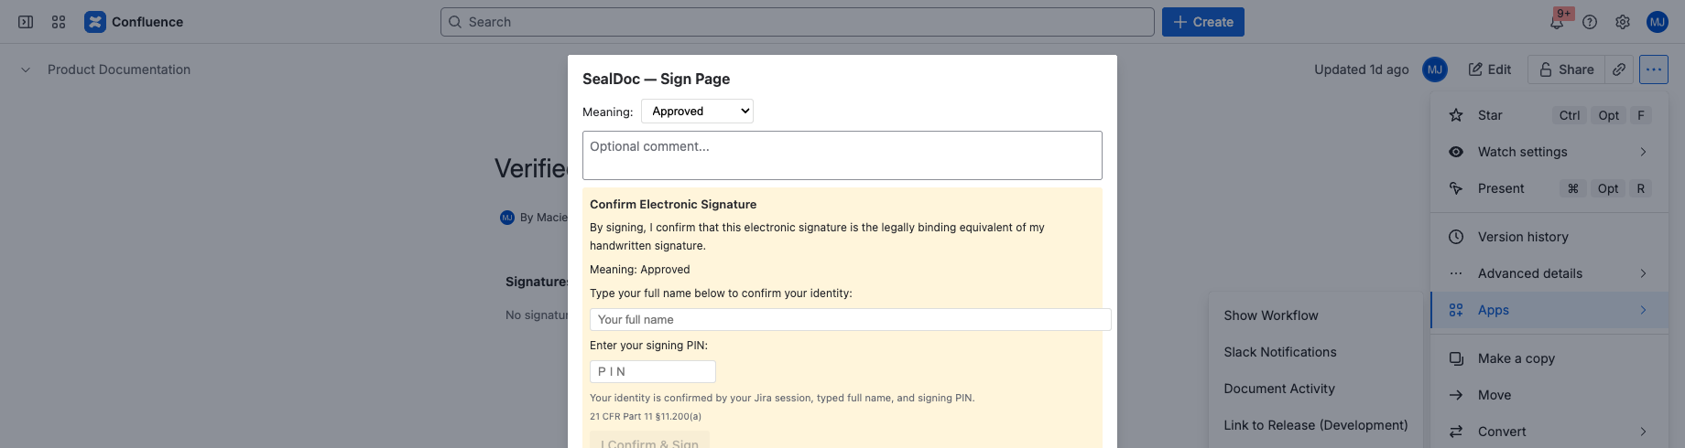1685x448 pixels.
Task: Select Move in the page menu
Action: (1549, 395)
